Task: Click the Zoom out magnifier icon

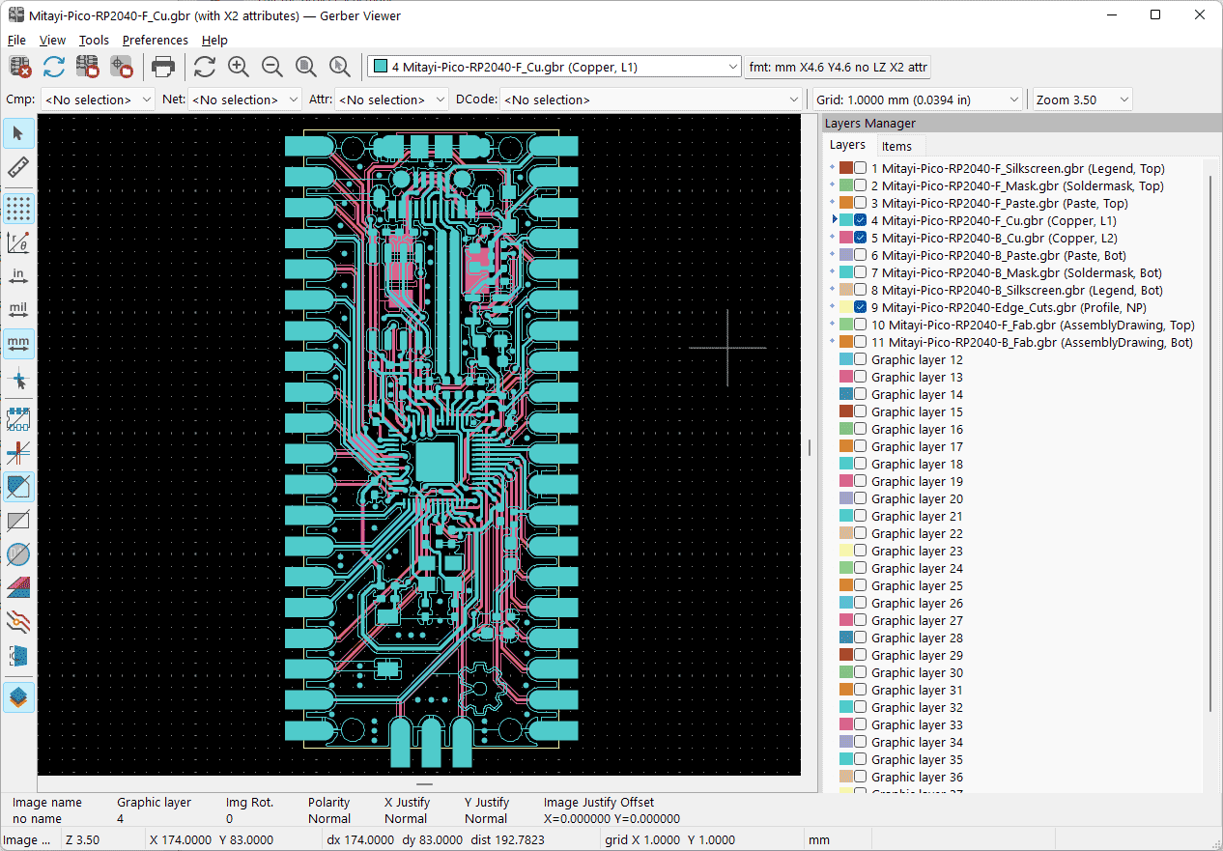Action: [272, 67]
